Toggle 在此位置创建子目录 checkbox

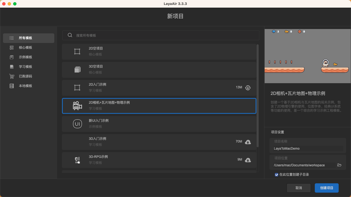pyautogui.click(x=277, y=175)
